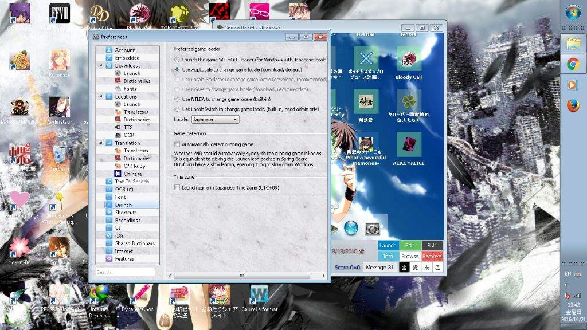
Task: Click the gear icon in Spring Board
Action: [x=372, y=229]
